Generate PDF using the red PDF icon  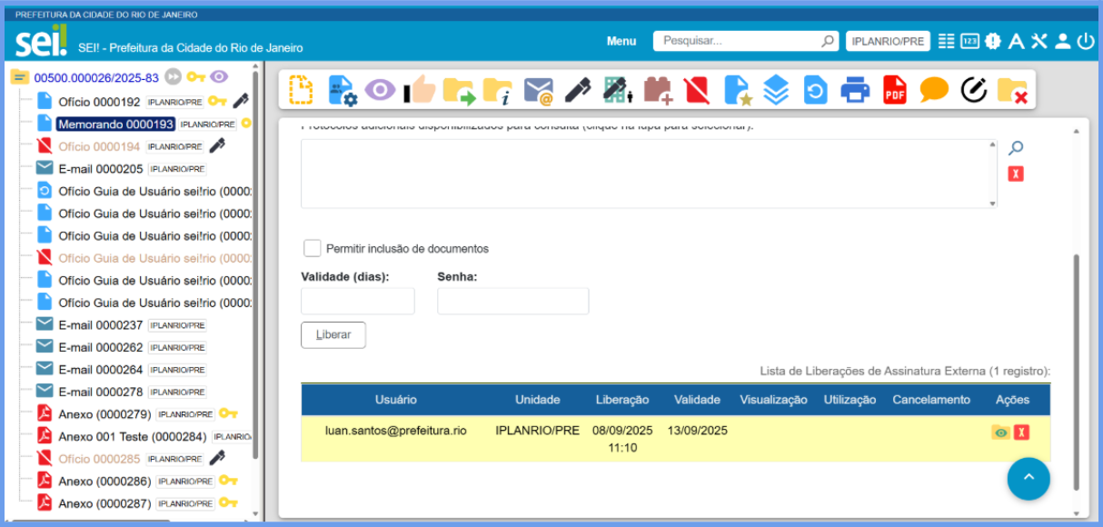point(895,90)
